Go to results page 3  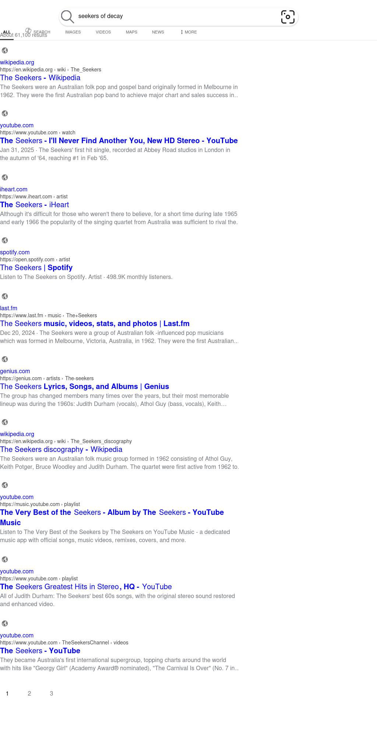click(x=51, y=693)
